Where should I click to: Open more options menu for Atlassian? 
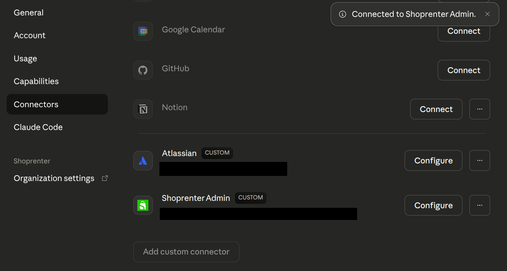[480, 160]
